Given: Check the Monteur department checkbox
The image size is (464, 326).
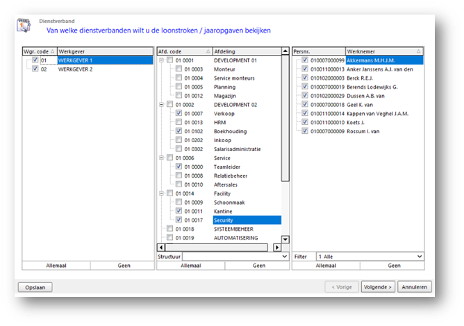Looking at the screenshot, I should 179,69.
